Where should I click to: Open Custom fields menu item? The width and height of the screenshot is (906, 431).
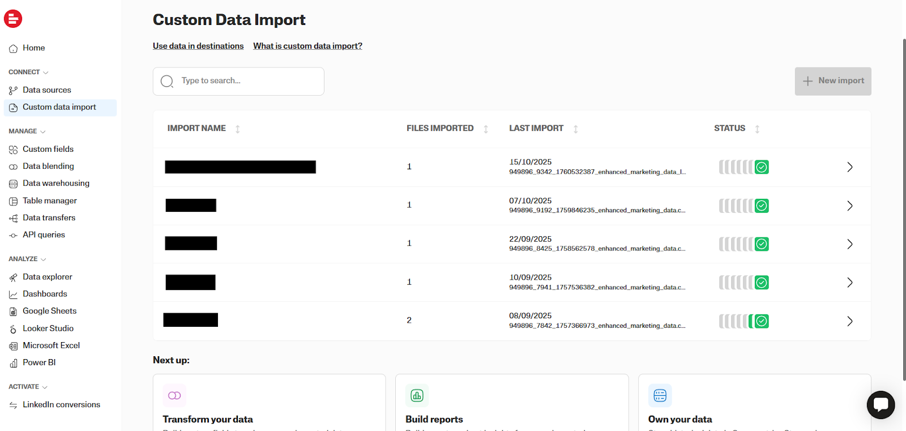(48, 149)
